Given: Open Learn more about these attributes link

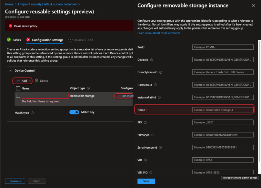Looking at the screenshot, I should pyautogui.click(x=159, y=33).
